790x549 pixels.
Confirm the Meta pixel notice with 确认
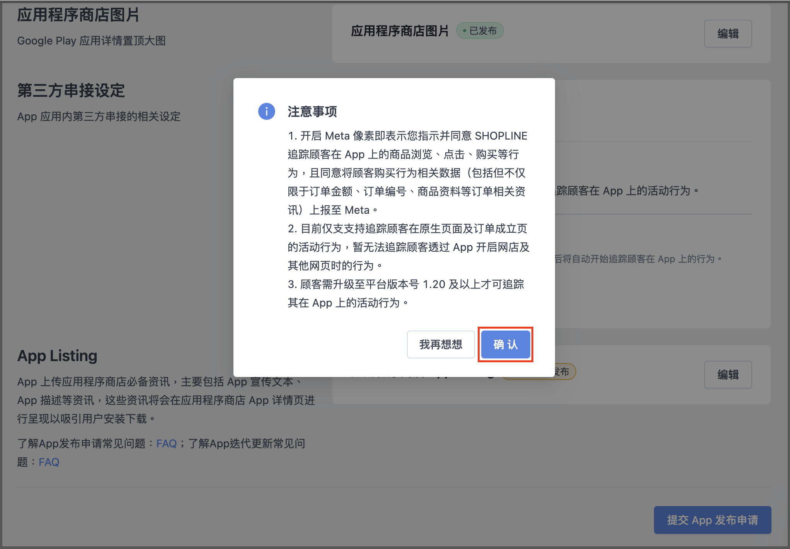[x=505, y=344]
